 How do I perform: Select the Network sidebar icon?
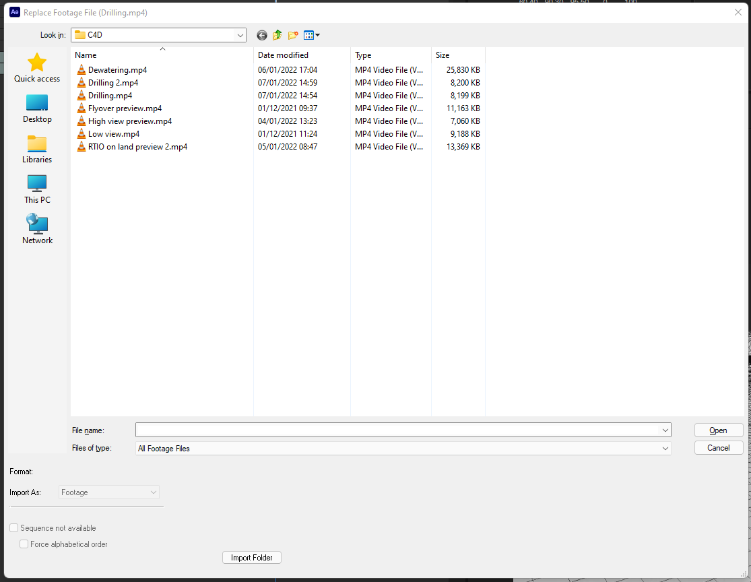(x=36, y=223)
